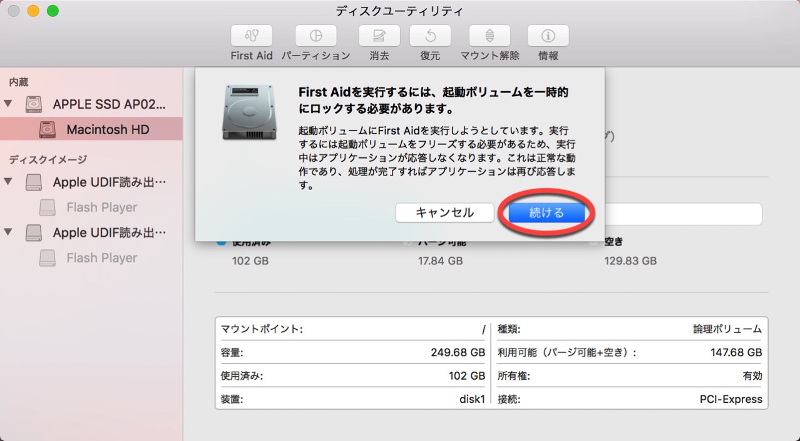Click the 129.83 GB free value

pos(630,261)
